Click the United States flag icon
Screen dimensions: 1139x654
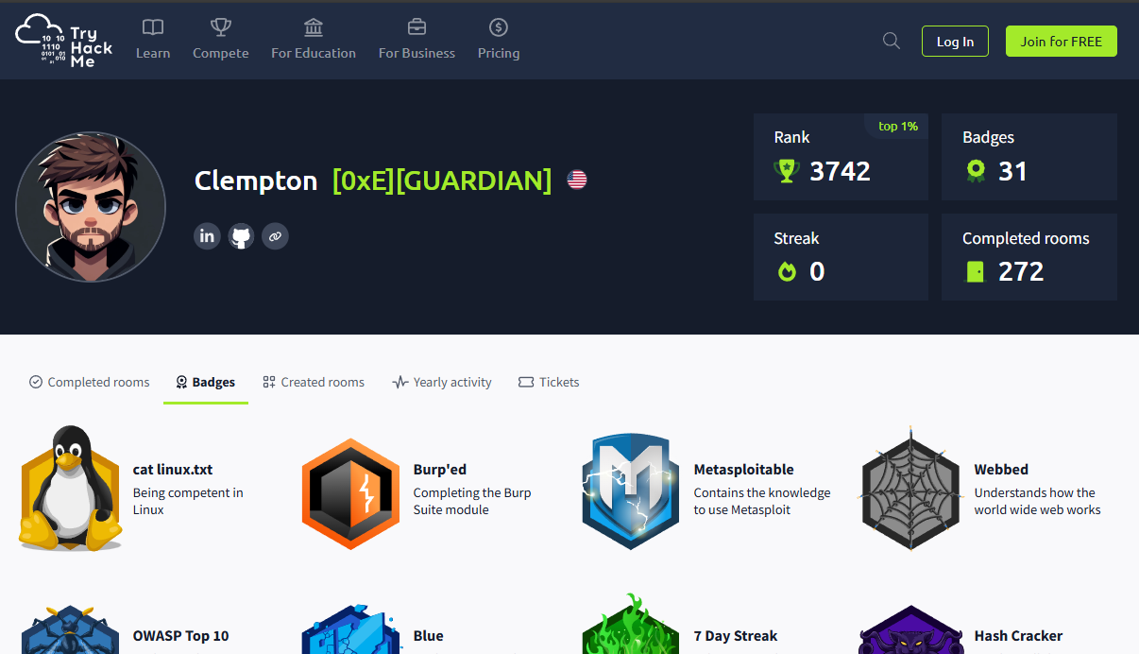point(577,180)
